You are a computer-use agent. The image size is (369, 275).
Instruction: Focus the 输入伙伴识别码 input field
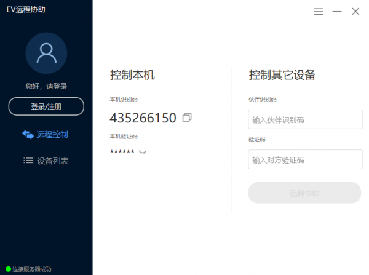305,119
